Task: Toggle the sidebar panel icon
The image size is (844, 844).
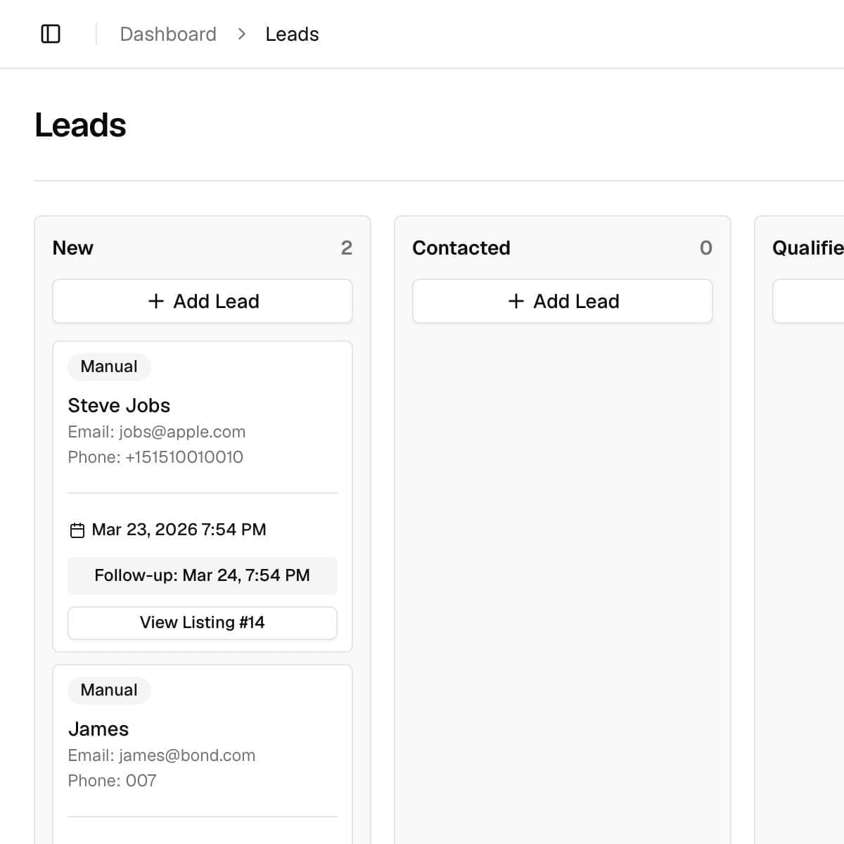Action: tap(51, 34)
